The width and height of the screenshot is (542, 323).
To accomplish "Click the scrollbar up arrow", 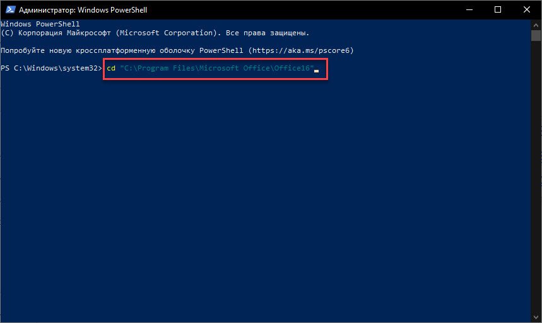I will [536, 25].
